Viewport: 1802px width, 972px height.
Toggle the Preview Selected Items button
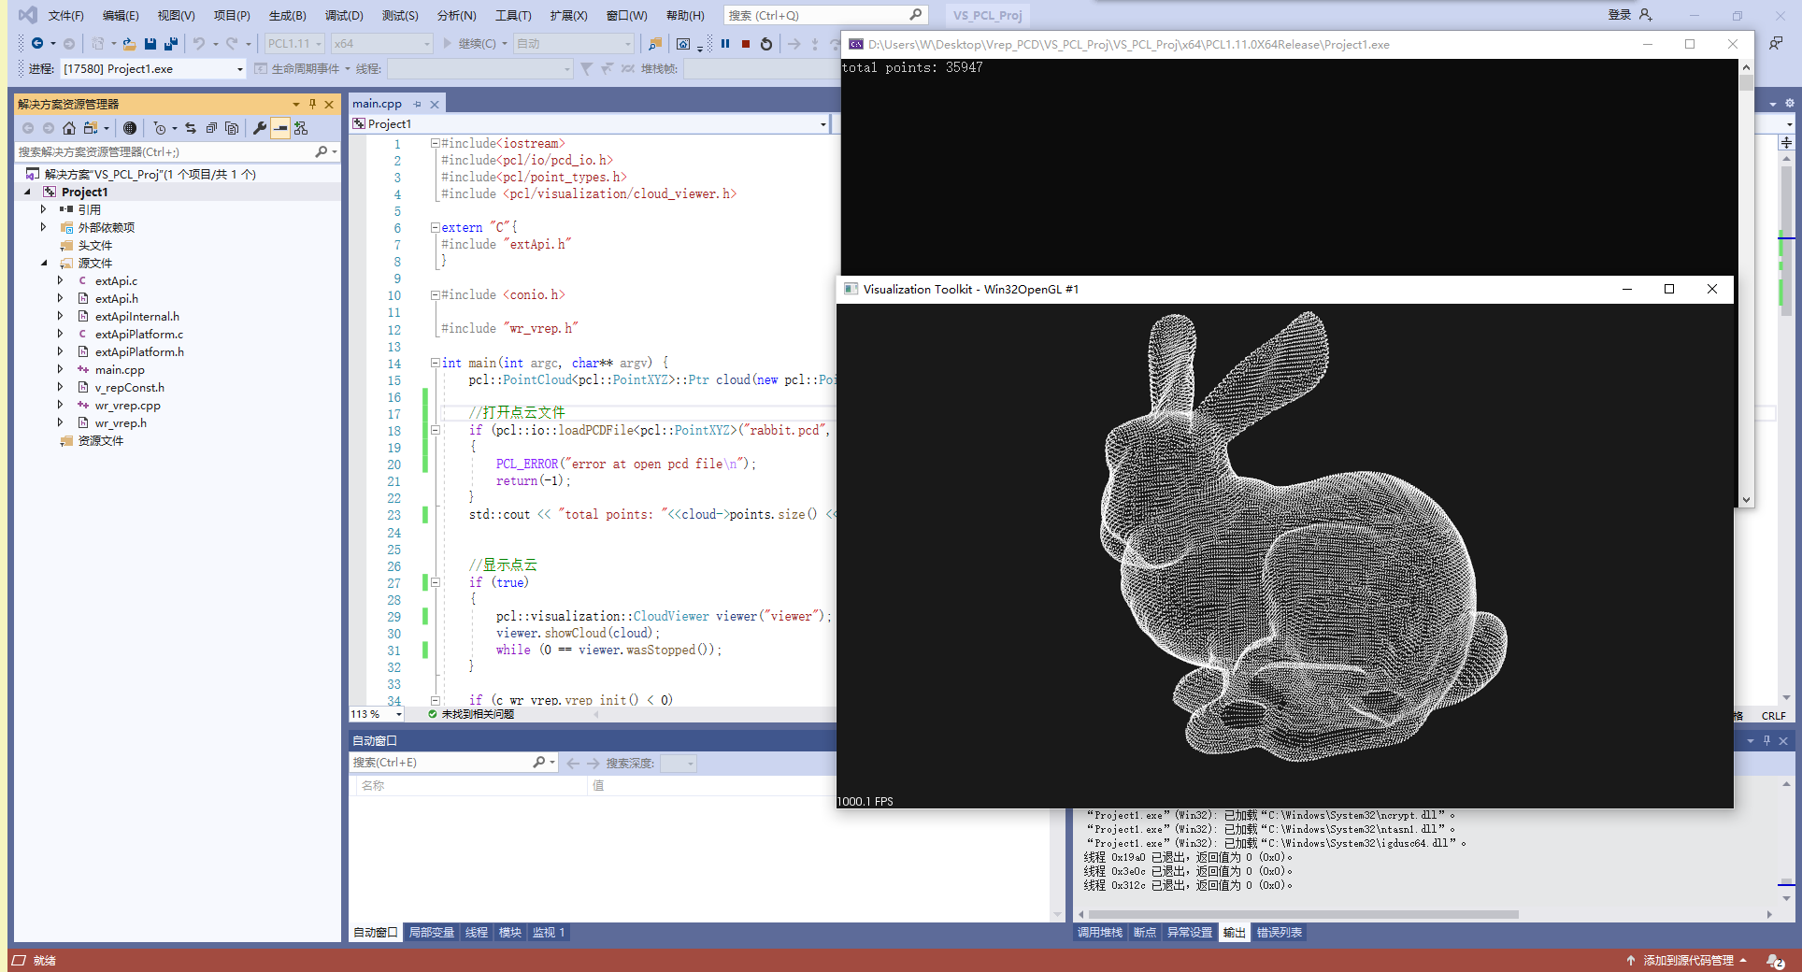280,128
